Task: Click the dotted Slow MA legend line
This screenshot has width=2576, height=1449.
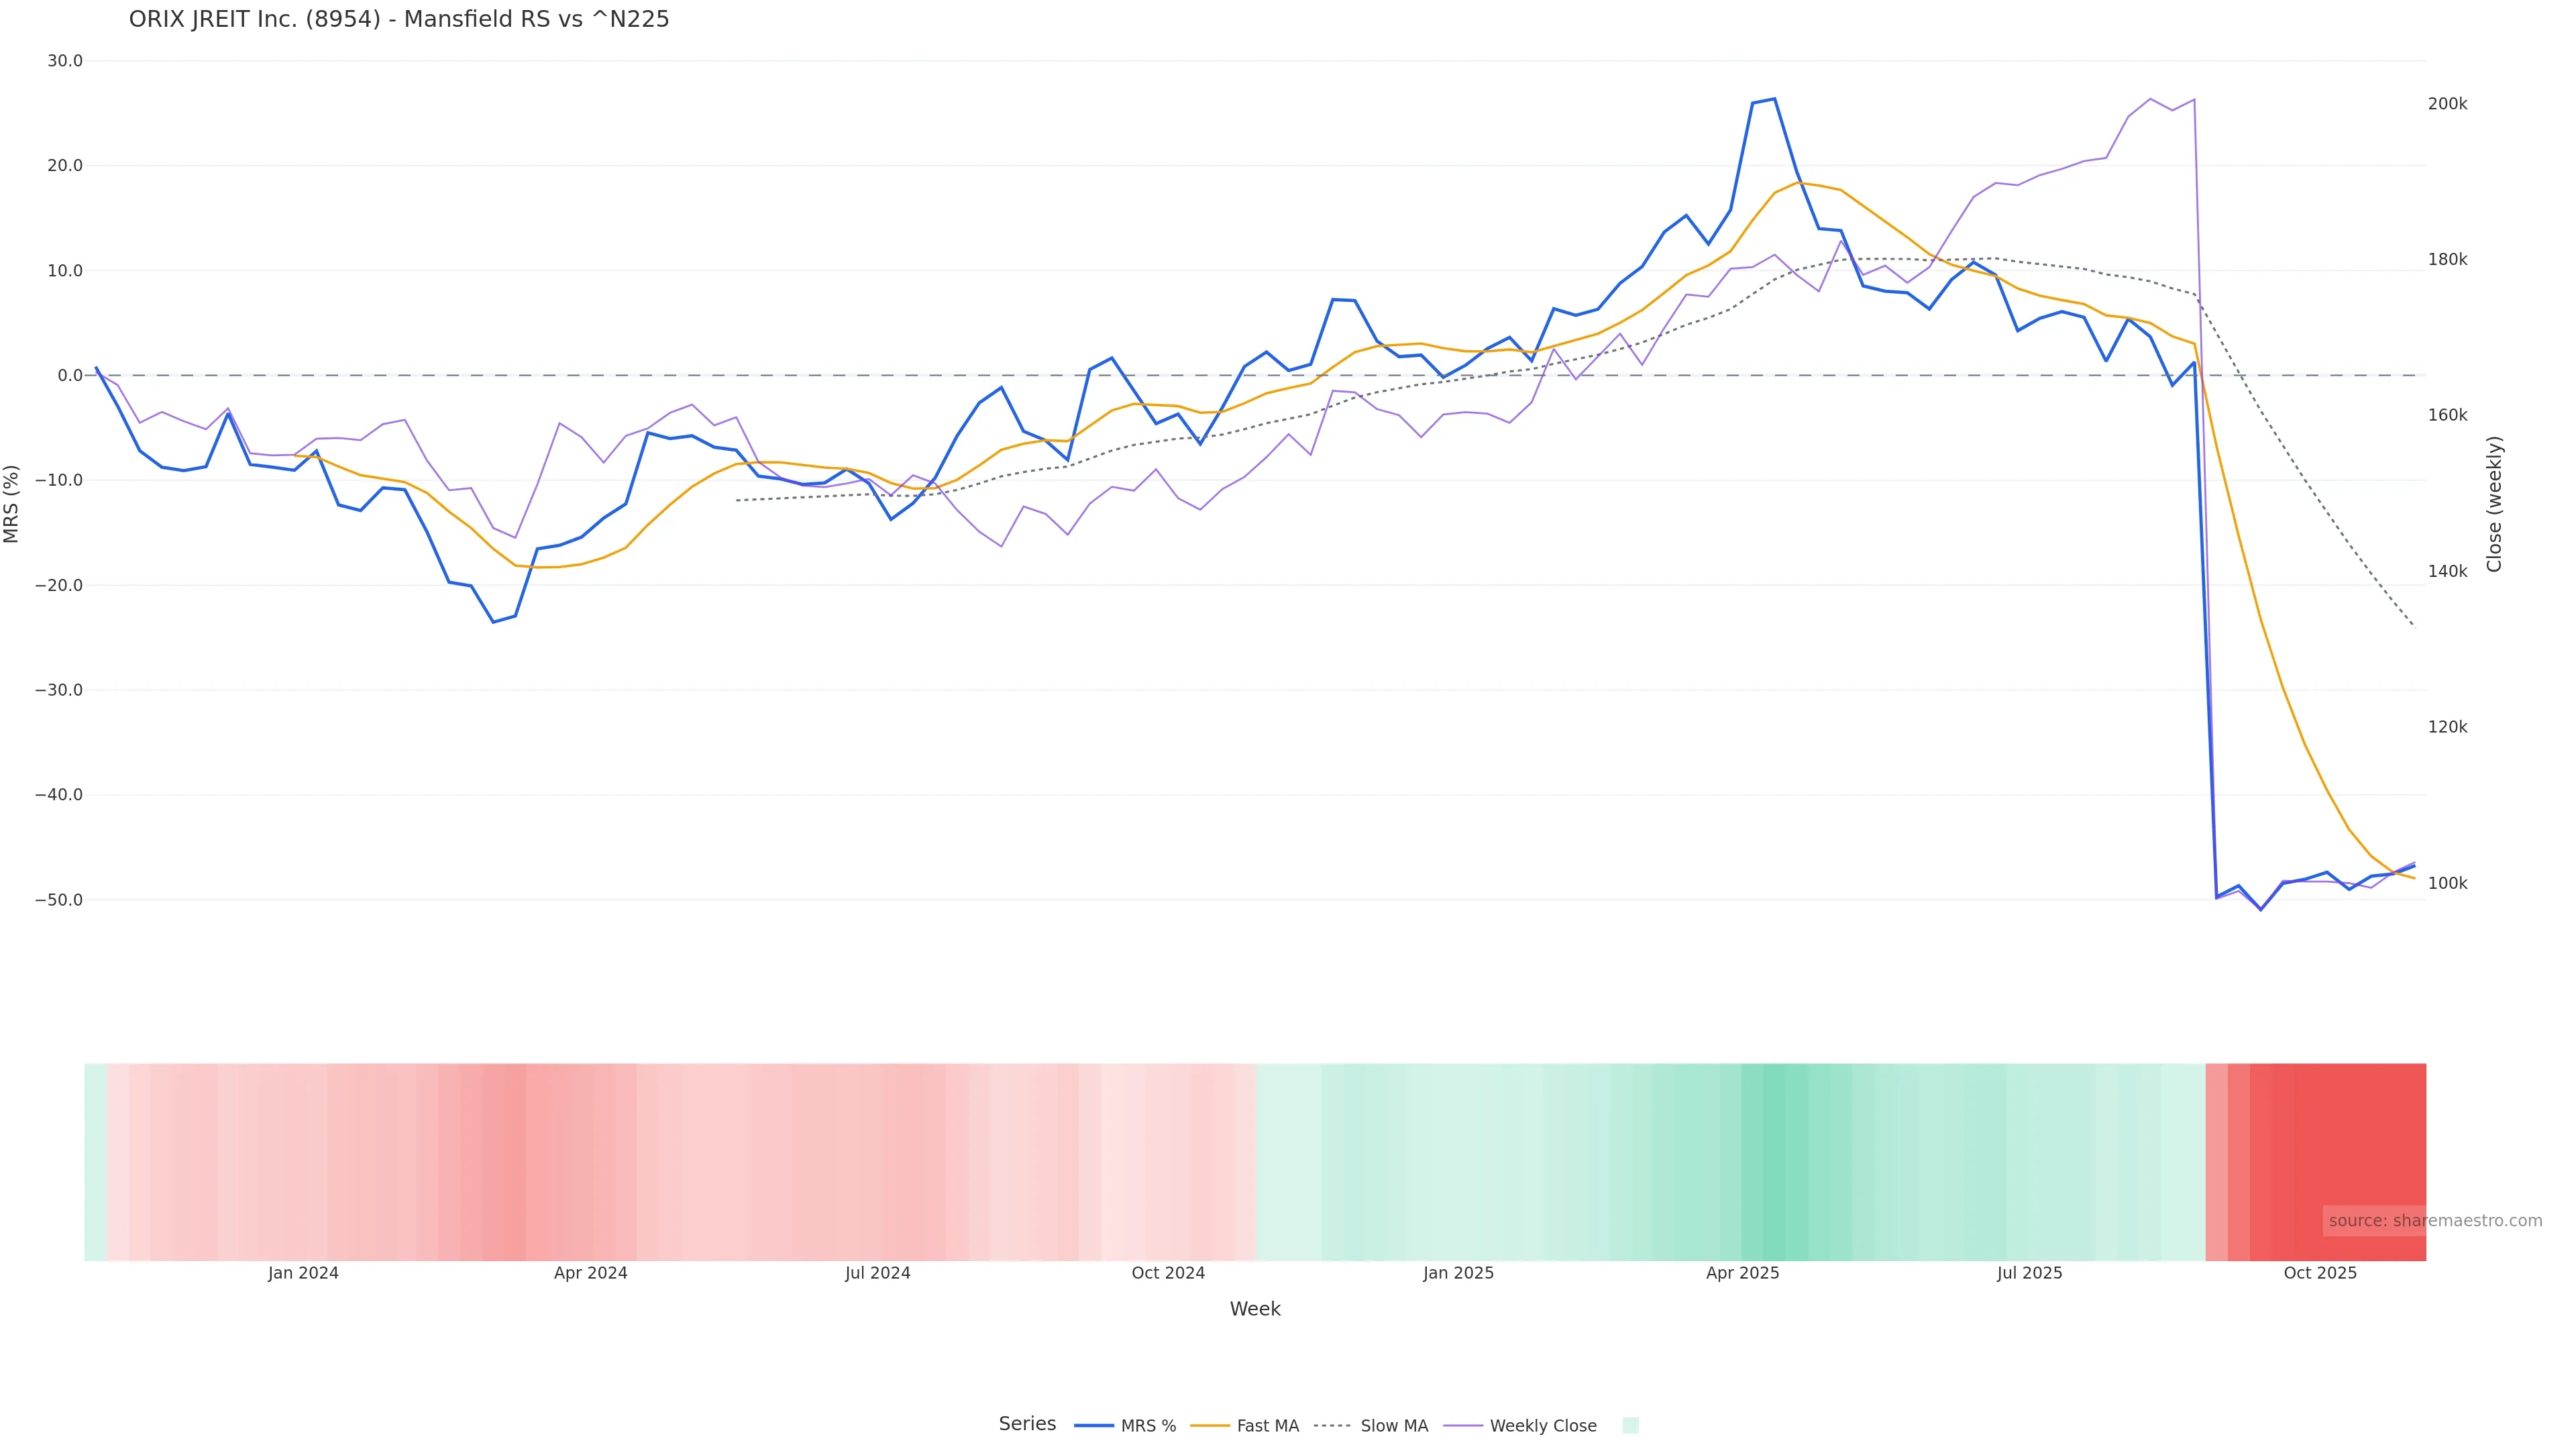Action: pos(1332,1426)
